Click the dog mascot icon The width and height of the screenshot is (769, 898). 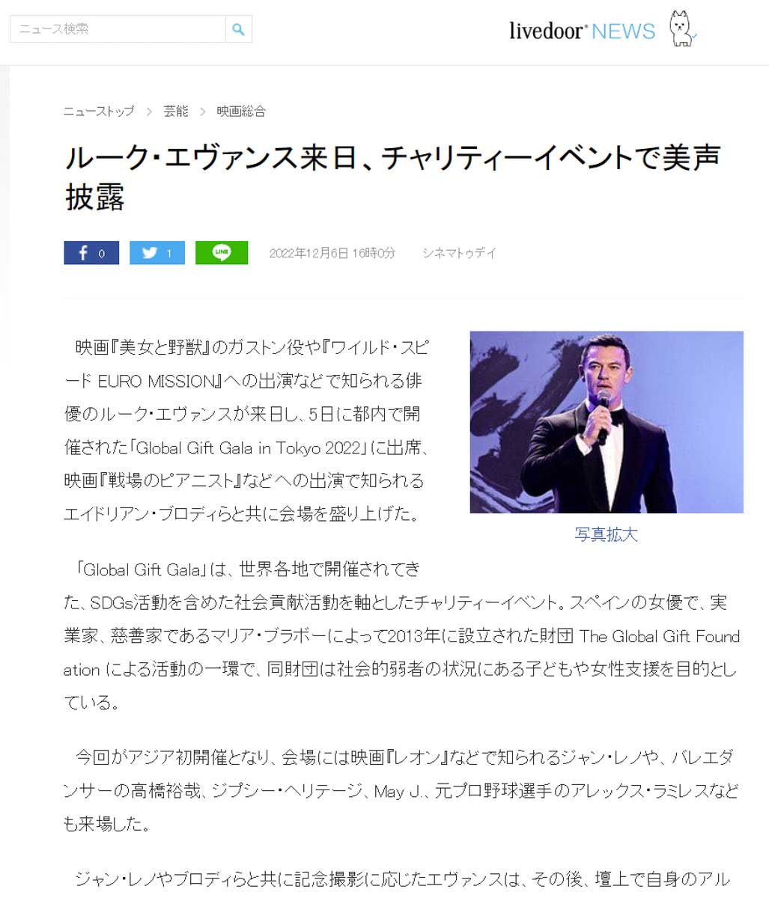point(681,29)
